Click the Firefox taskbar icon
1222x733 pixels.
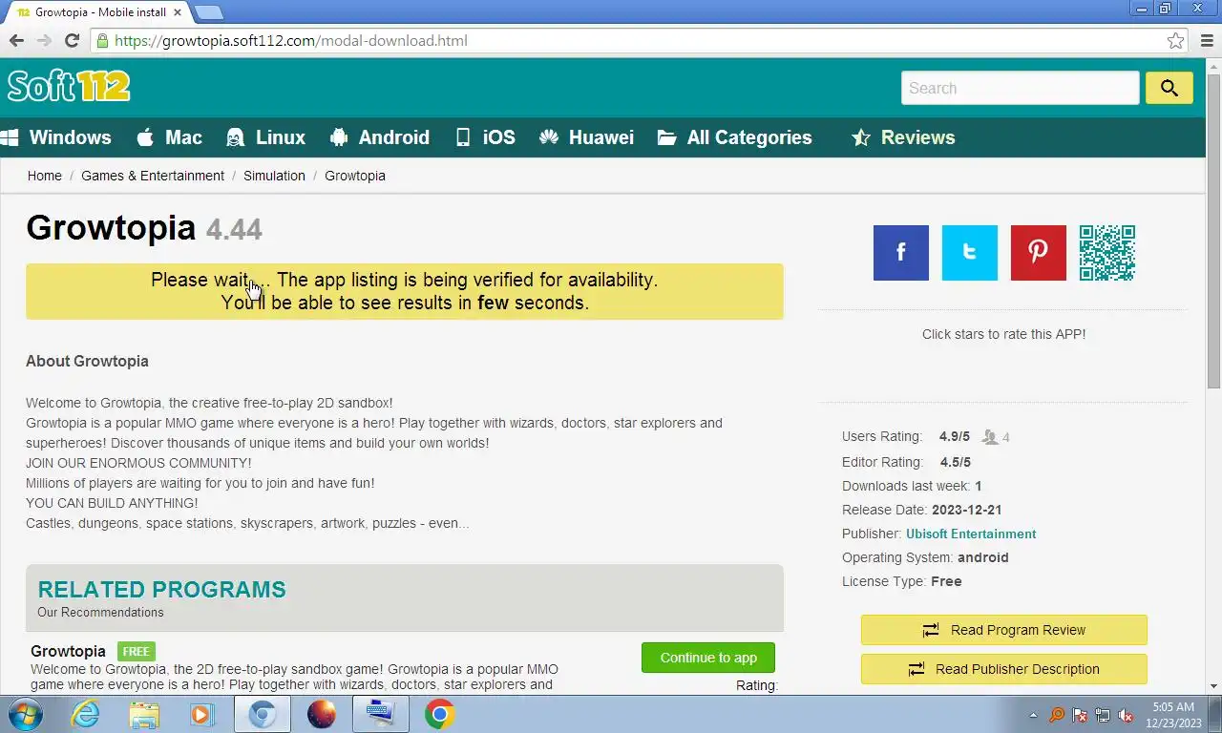point(322,714)
